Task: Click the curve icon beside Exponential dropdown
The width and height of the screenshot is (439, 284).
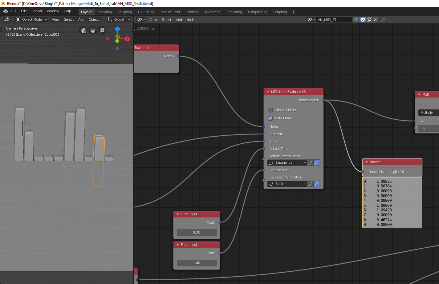Action: tap(310, 162)
